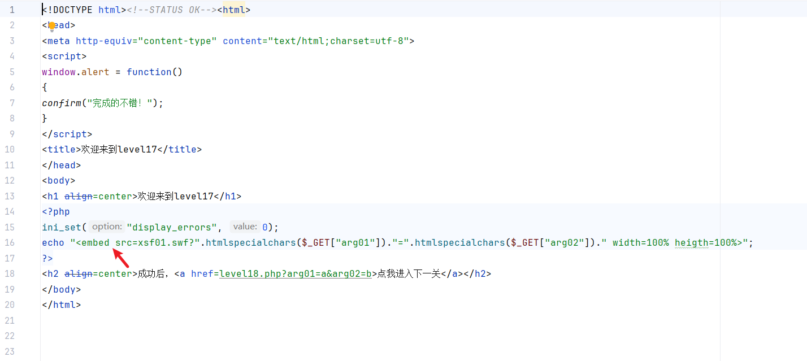Click the struck-through align attribute in h1
This screenshot has height=361, width=807.
tap(78, 196)
